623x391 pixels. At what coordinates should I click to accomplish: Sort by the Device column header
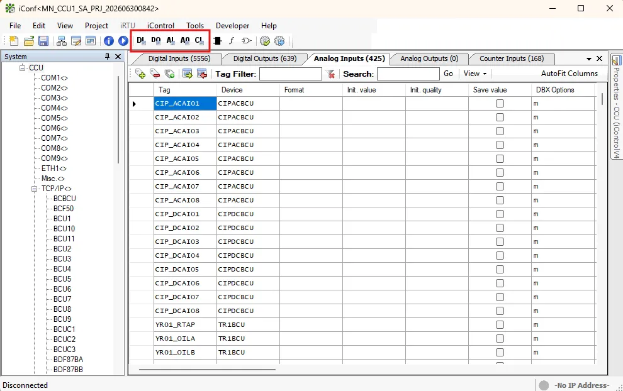[248, 90]
